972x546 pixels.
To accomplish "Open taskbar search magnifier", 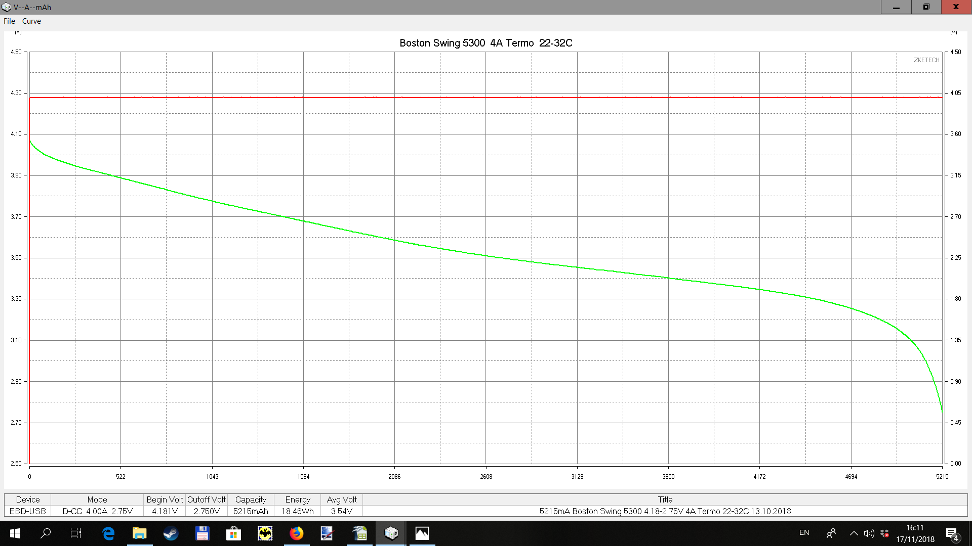I will 46,533.
